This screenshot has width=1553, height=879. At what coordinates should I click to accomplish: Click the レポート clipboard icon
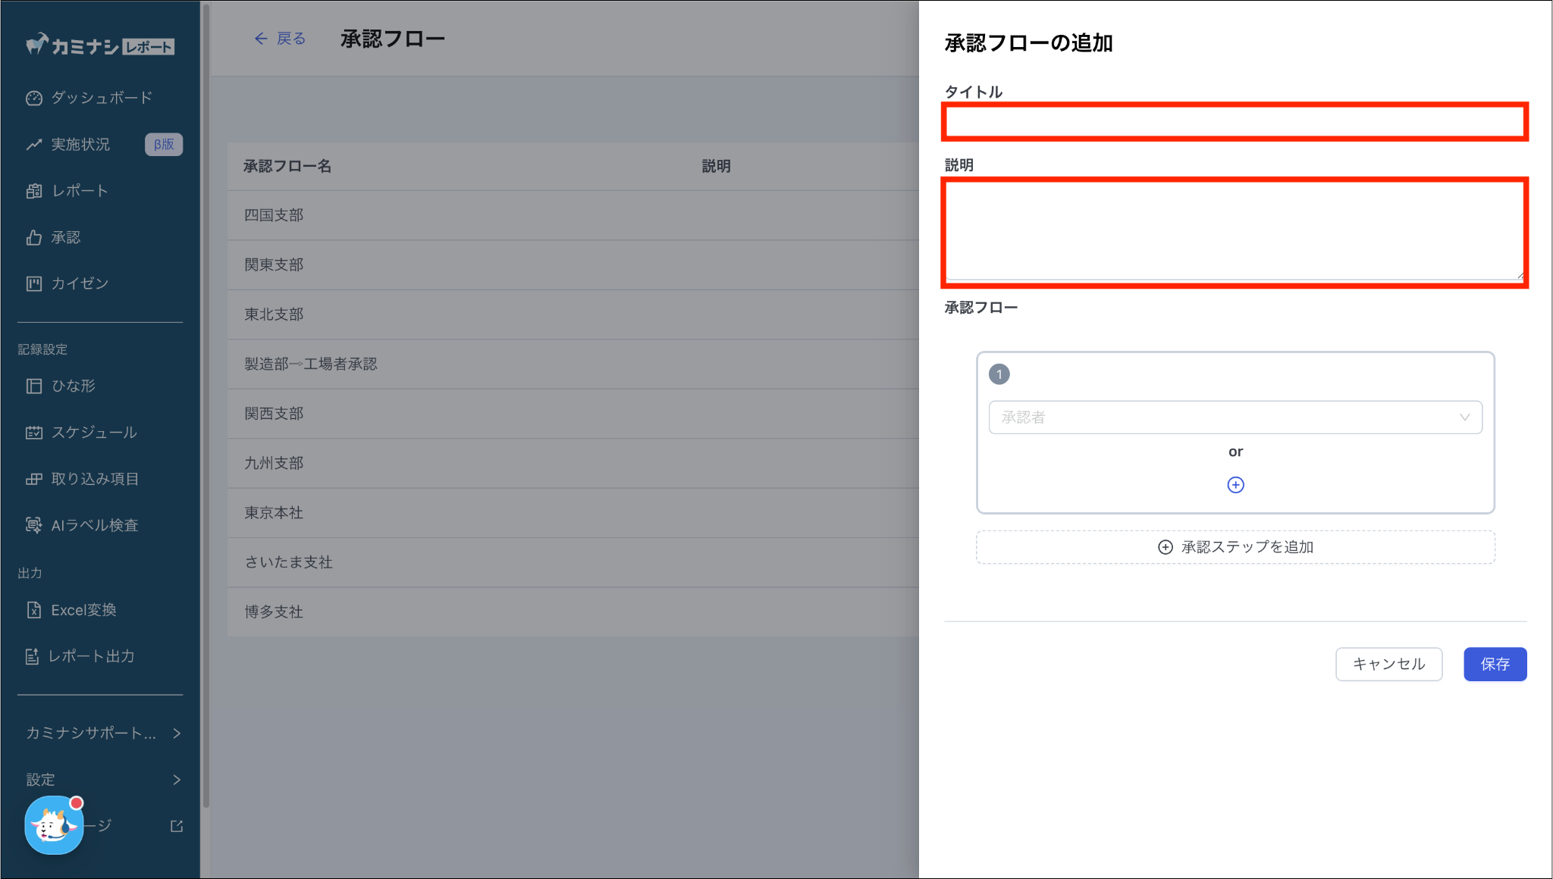33,191
